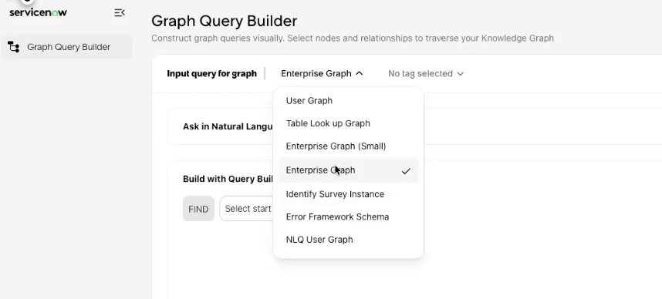Click the Graph Query Builder tree icon
662x299 pixels.
coord(14,47)
